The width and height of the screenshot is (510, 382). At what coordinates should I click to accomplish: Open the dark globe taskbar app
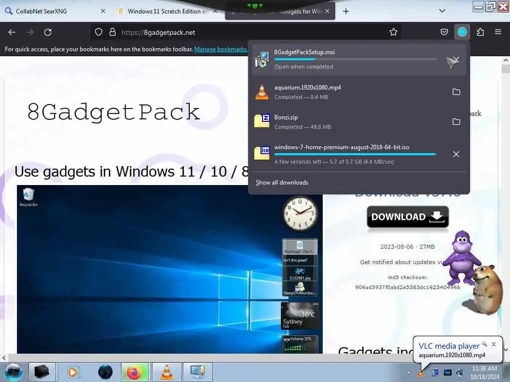[x=105, y=372]
